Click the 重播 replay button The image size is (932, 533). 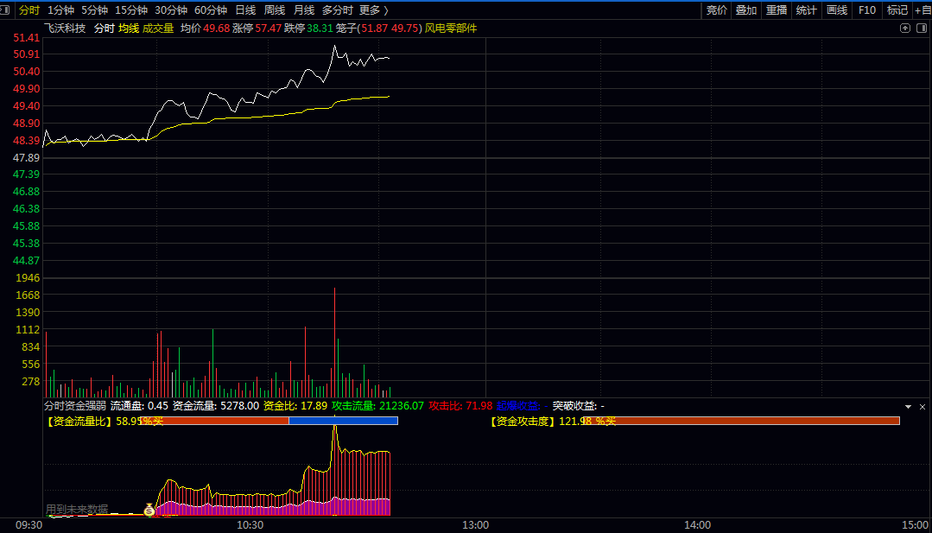pos(777,10)
